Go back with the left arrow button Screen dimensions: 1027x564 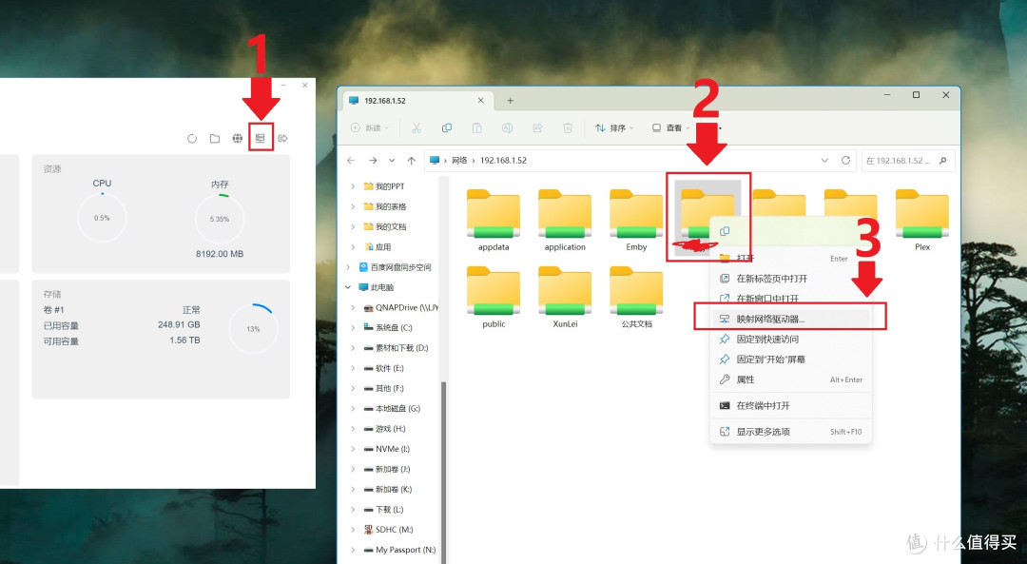(x=351, y=161)
